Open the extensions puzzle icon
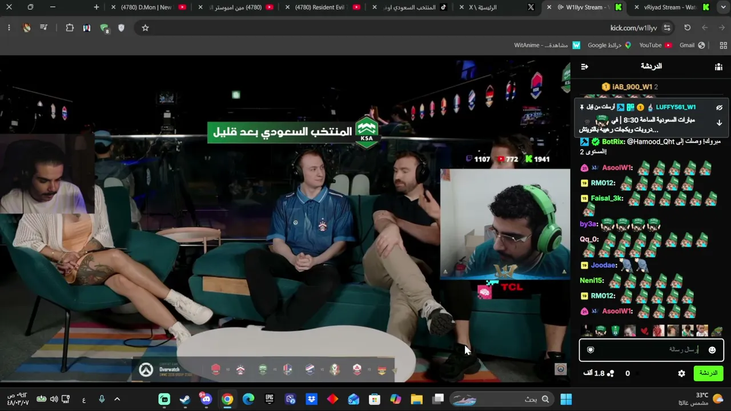 click(x=70, y=28)
